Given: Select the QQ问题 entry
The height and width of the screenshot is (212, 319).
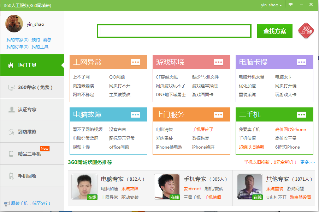Looking at the screenshot, I should click(117, 77).
